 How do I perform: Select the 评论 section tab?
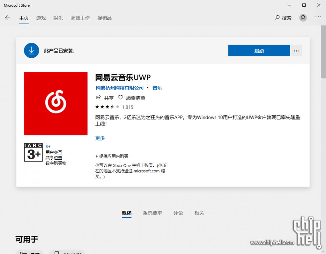click(x=178, y=213)
